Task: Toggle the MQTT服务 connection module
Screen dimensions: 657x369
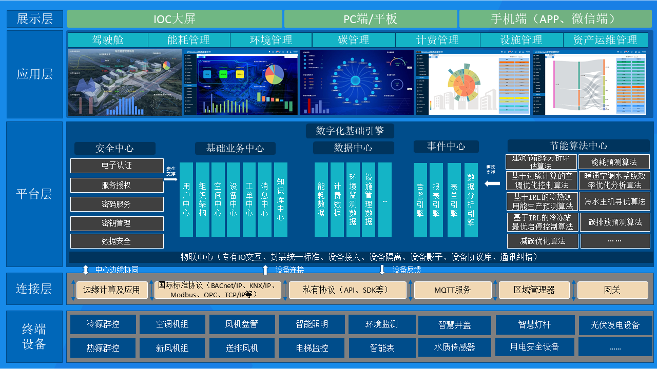Action: tap(452, 290)
